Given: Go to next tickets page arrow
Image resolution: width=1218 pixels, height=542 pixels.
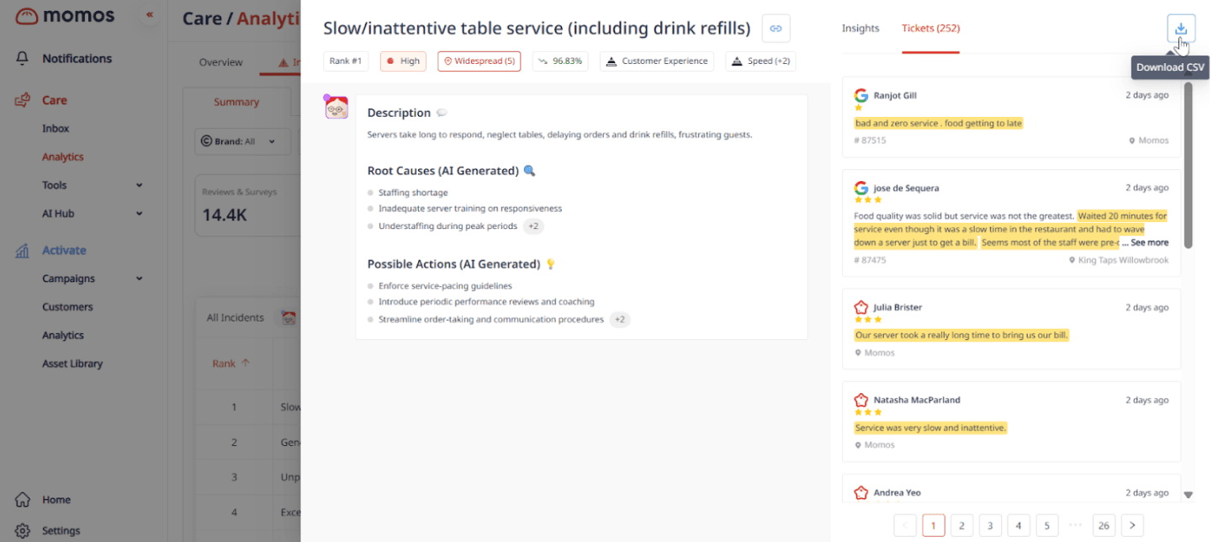Looking at the screenshot, I should pyautogui.click(x=1132, y=525).
